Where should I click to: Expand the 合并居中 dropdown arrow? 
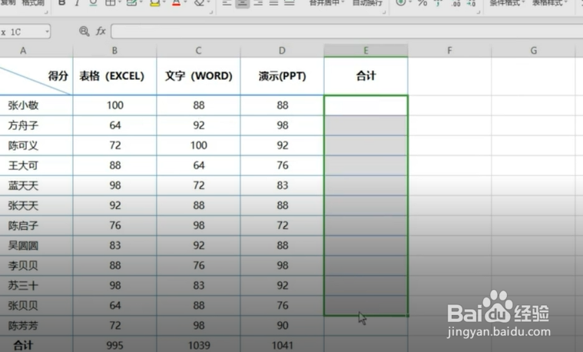pos(343,2)
